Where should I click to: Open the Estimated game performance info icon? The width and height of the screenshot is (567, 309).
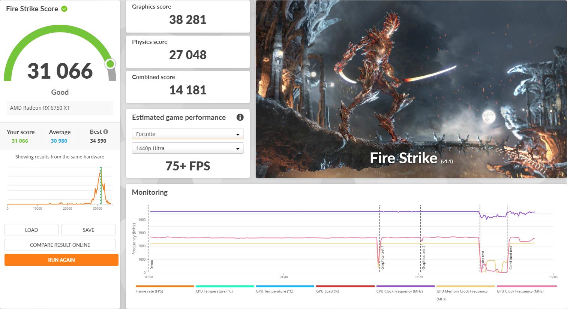point(240,117)
